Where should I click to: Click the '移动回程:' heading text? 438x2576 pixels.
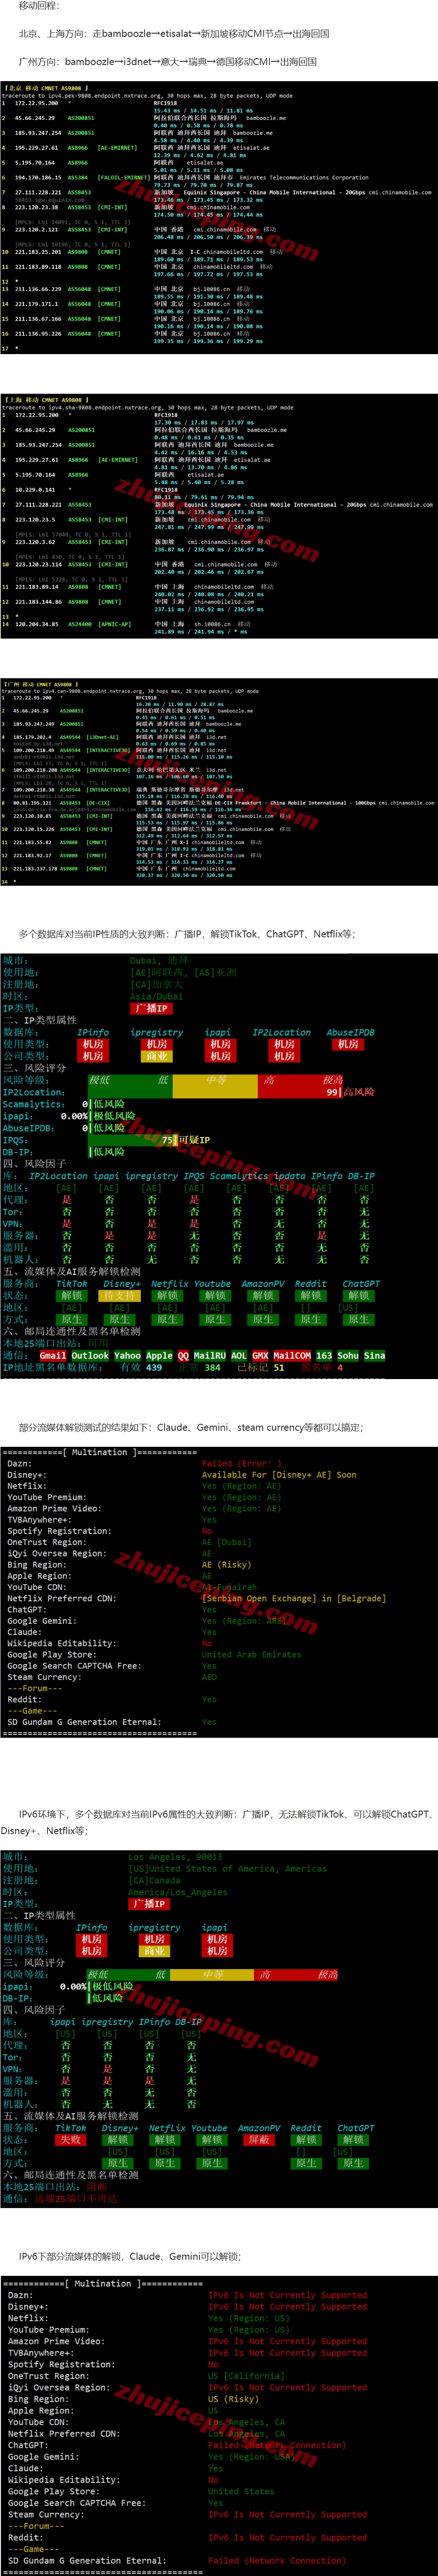coord(38,6)
